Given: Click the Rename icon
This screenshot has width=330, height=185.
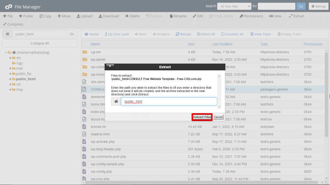Looking at the screenshot, I should coord(178,16).
